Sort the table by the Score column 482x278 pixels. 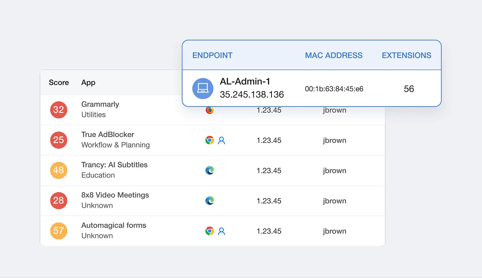[x=59, y=82]
